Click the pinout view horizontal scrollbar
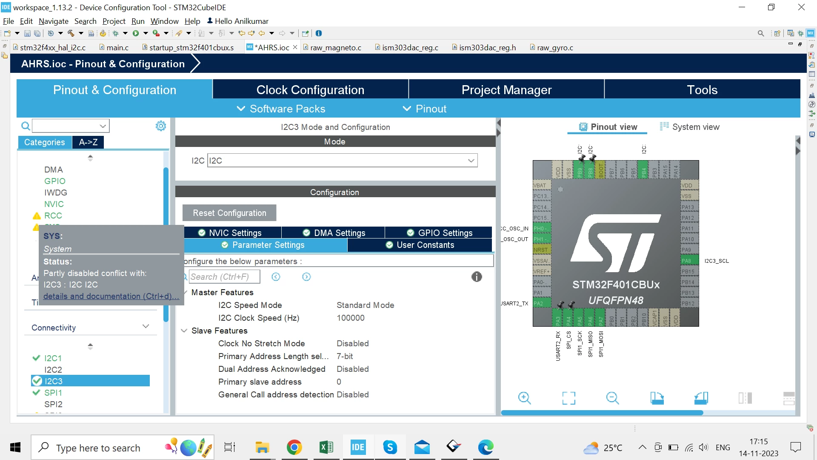817x460 pixels. [x=602, y=413]
